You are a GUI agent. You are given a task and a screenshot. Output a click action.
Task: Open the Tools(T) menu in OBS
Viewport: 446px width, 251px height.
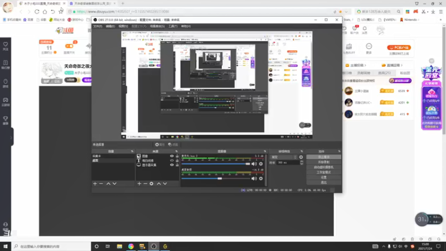click(173, 26)
